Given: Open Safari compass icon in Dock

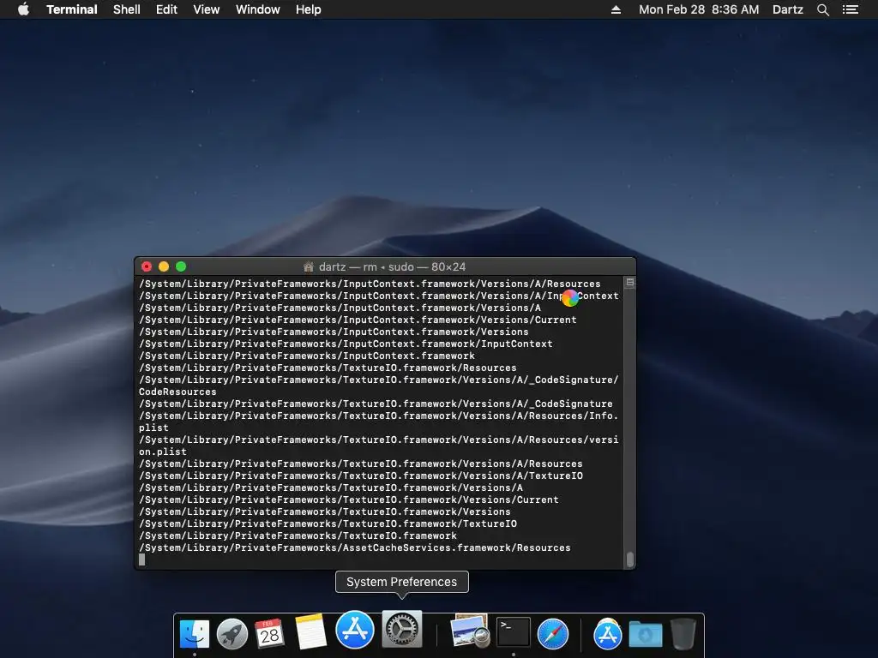Looking at the screenshot, I should coord(553,634).
